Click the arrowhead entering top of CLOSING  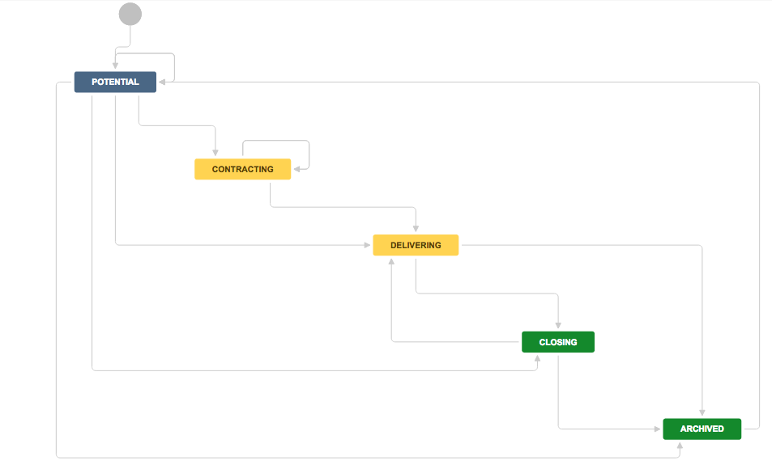pos(558,325)
